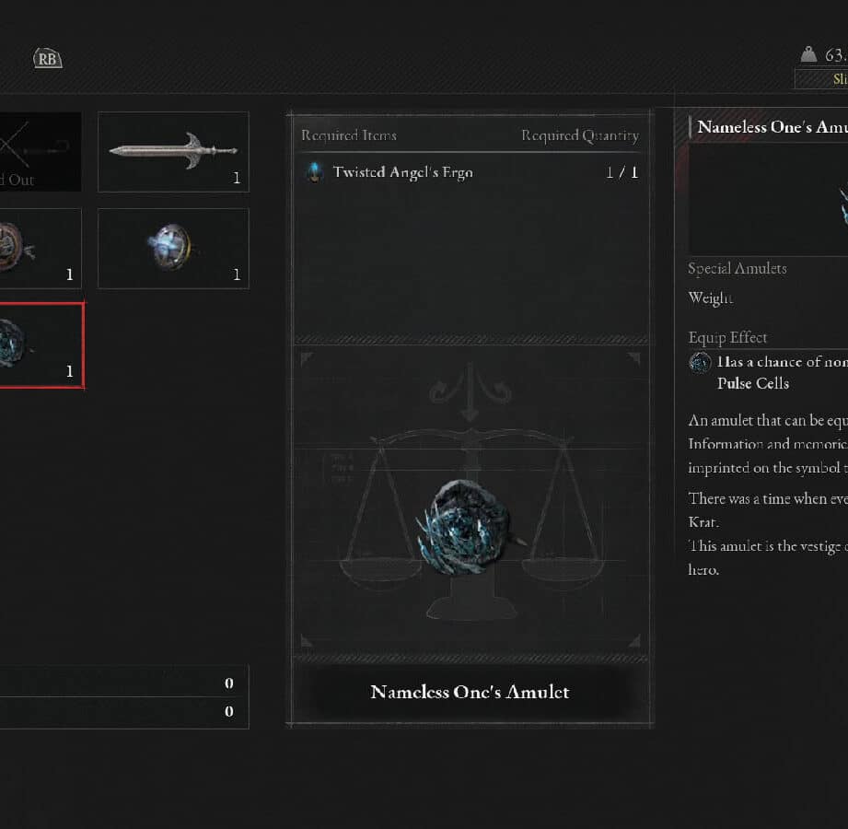Click the Twisted Angel's Ergo row text

[x=403, y=172]
